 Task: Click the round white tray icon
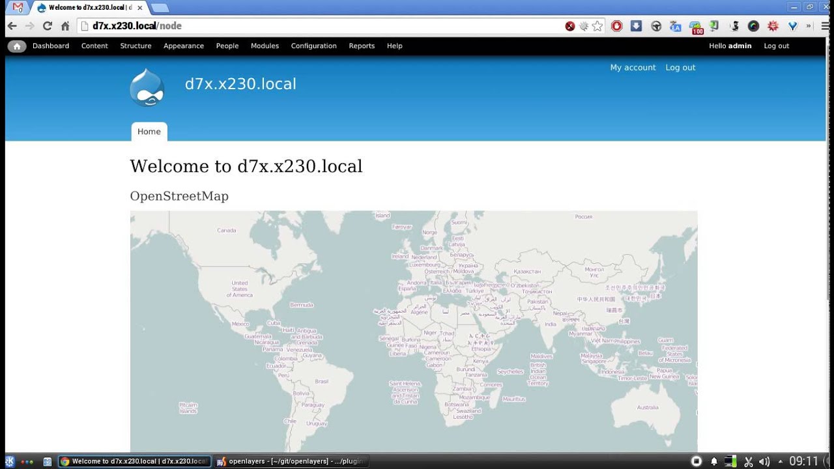pos(697,462)
